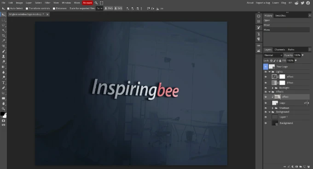313x169 pixels.
Task: Select the Lasso tool
Action: (x=3, y=25)
